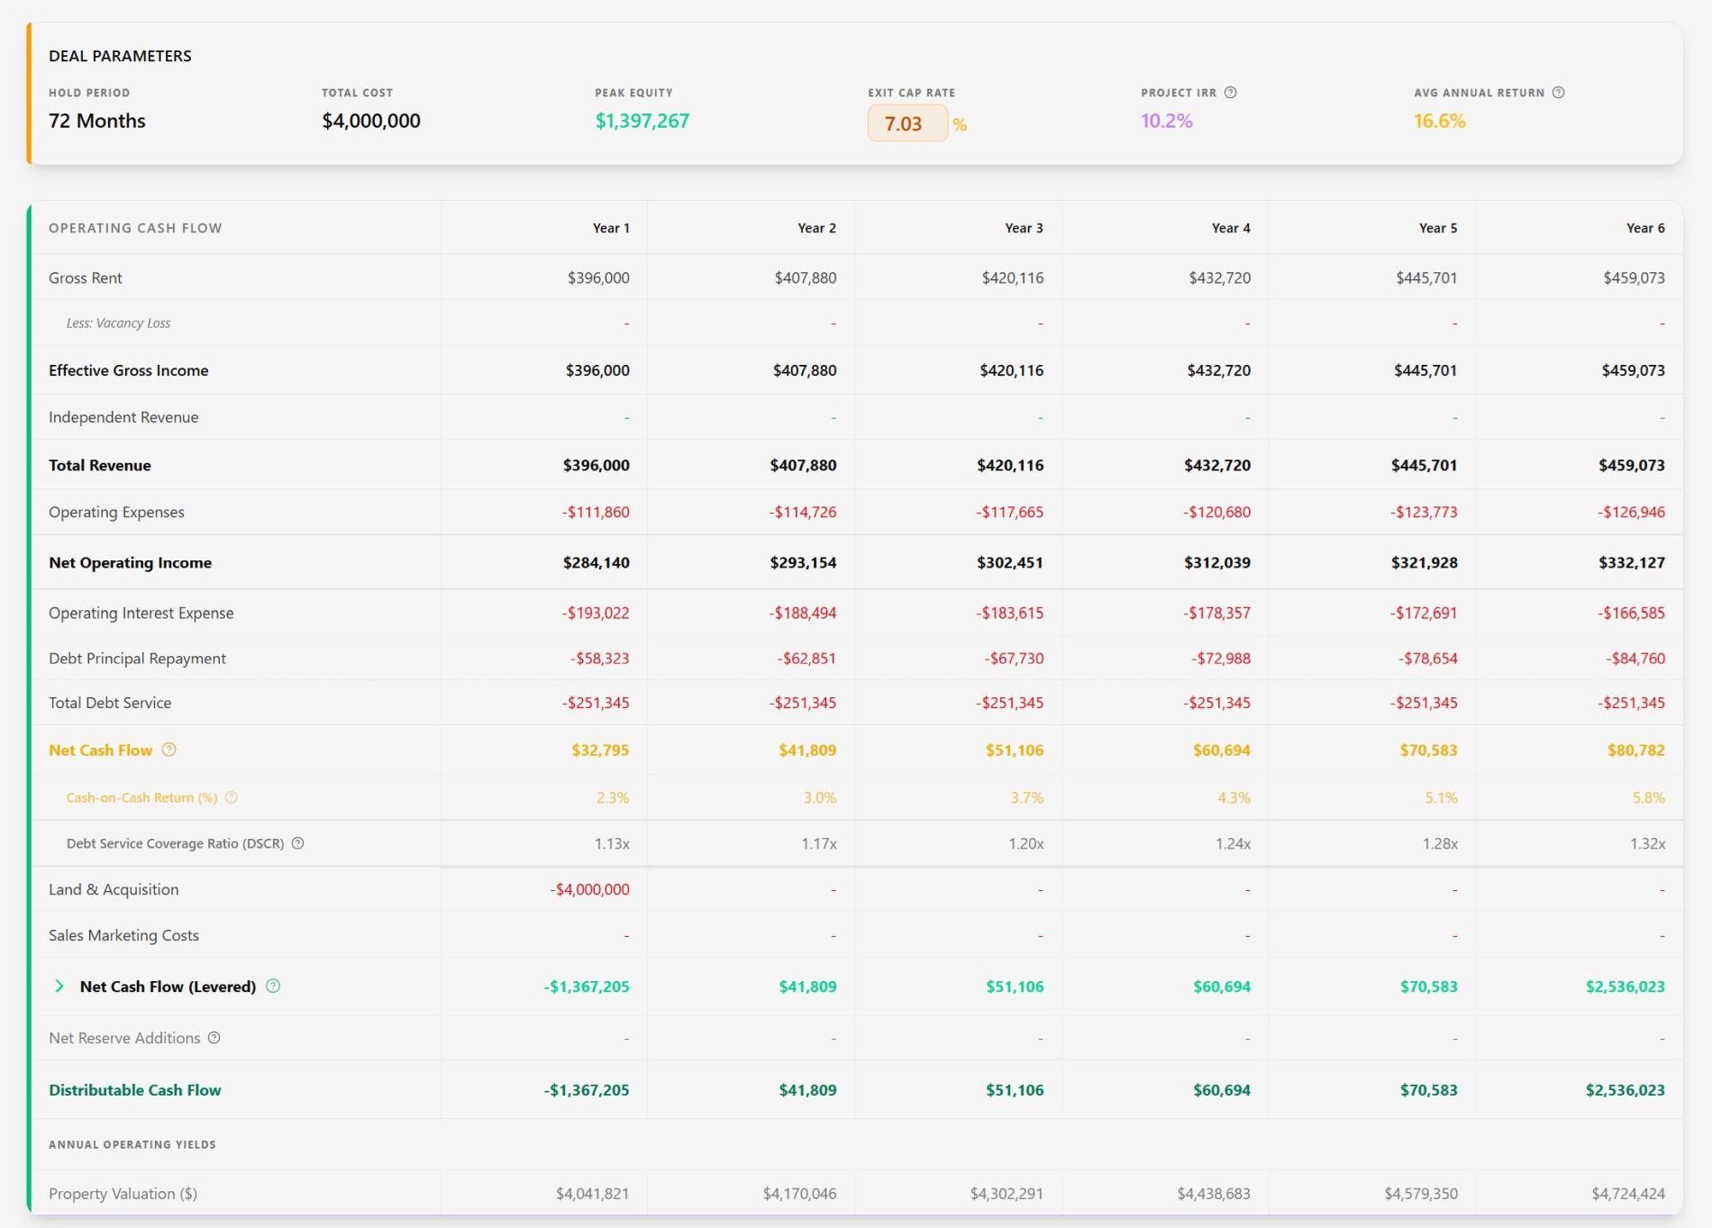The image size is (1712, 1228).
Task: Select the Peak Equity value $1,397,267
Action: coord(642,121)
